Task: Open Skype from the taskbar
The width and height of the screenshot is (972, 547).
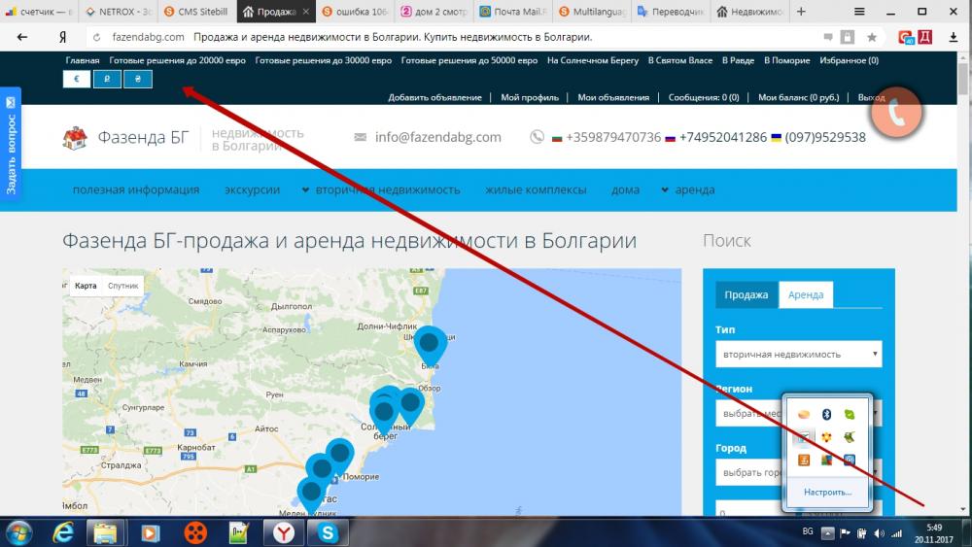Action: (x=328, y=532)
